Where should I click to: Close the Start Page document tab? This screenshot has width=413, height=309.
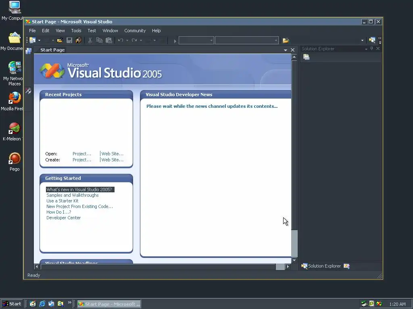tap(293, 50)
